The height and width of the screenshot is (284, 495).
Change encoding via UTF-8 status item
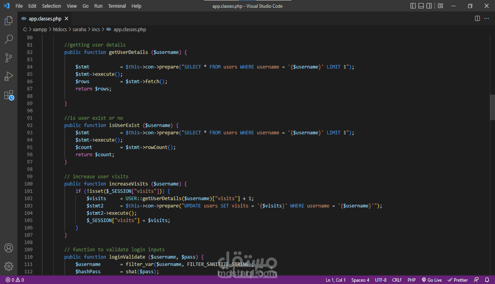coord(381,280)
